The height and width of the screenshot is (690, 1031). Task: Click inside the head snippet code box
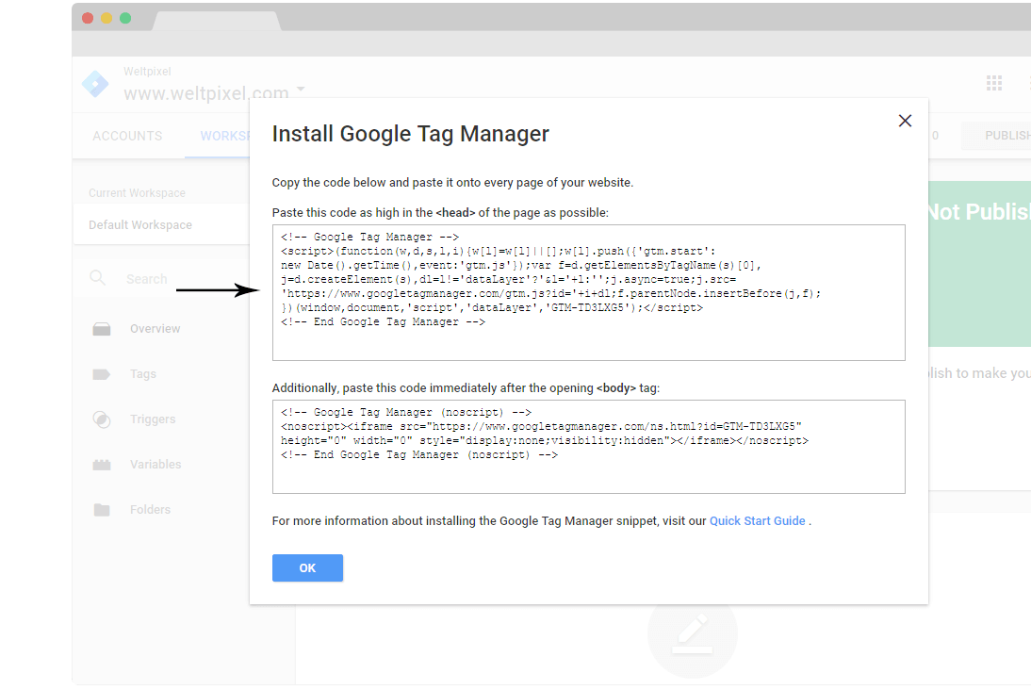tap(587, 291)
